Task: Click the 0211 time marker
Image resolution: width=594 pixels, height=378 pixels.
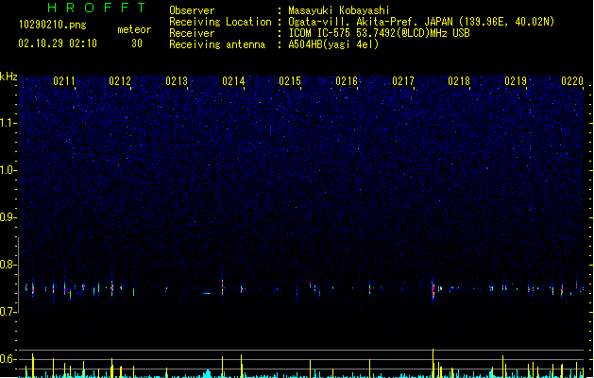Action: coord(64,81)
